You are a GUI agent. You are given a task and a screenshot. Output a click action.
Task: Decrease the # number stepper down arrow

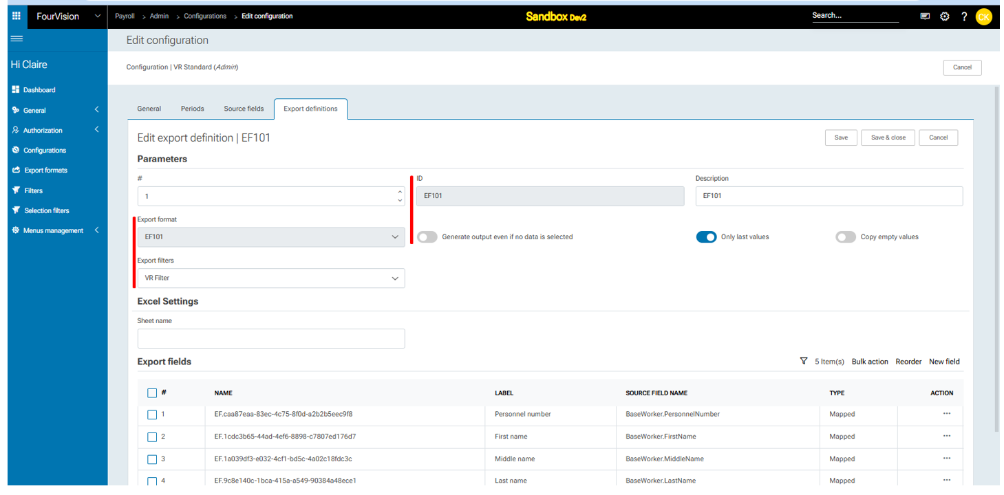[400, 201]
